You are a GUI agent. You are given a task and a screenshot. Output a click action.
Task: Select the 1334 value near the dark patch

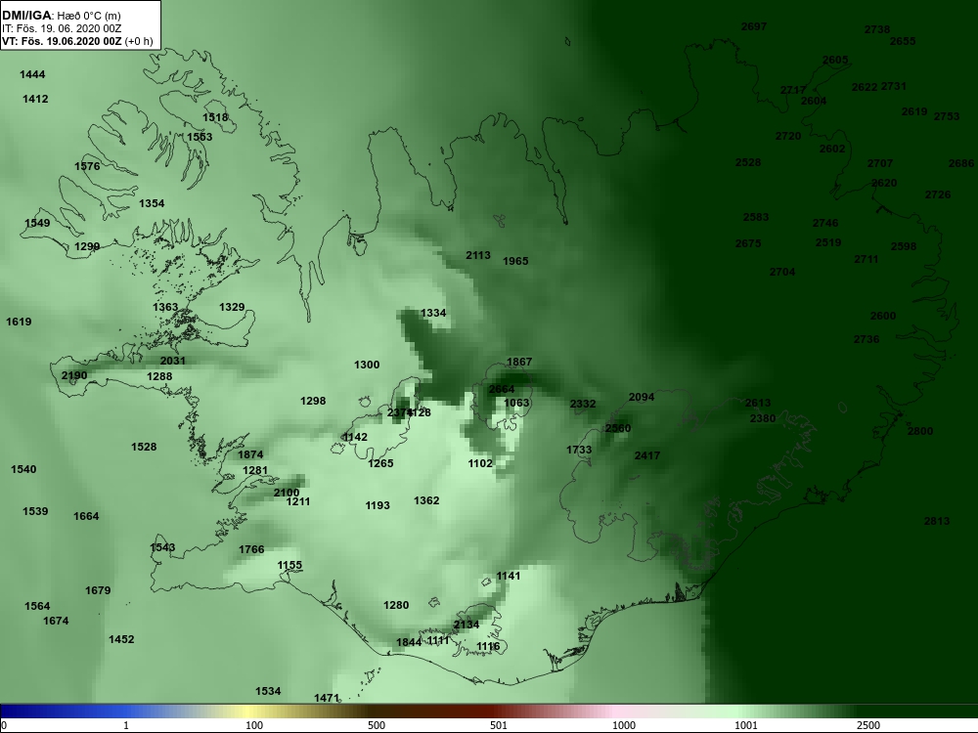tap(433, 313)
